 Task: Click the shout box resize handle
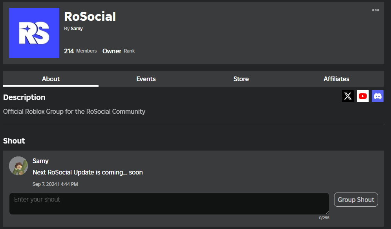[x=327, y=213]
